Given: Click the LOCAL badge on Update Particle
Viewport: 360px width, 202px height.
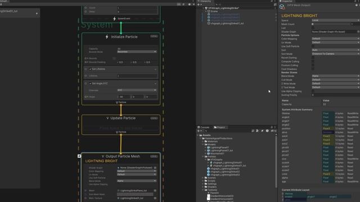Looking at the screenshot, I should tap(154, 118).
